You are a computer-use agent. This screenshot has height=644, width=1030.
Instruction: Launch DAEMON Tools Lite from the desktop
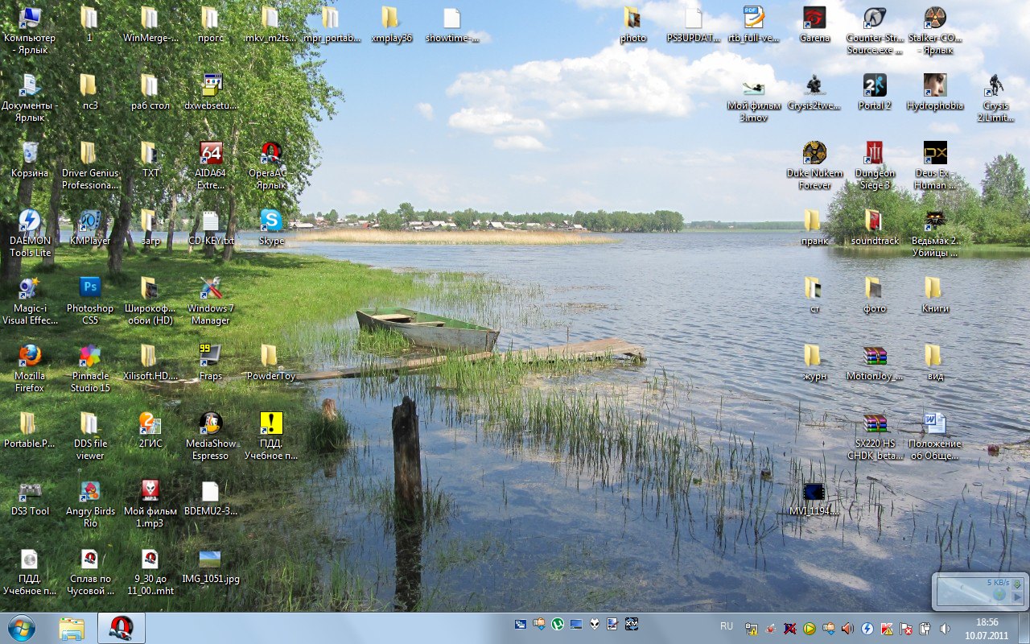(x=30, y=233)
